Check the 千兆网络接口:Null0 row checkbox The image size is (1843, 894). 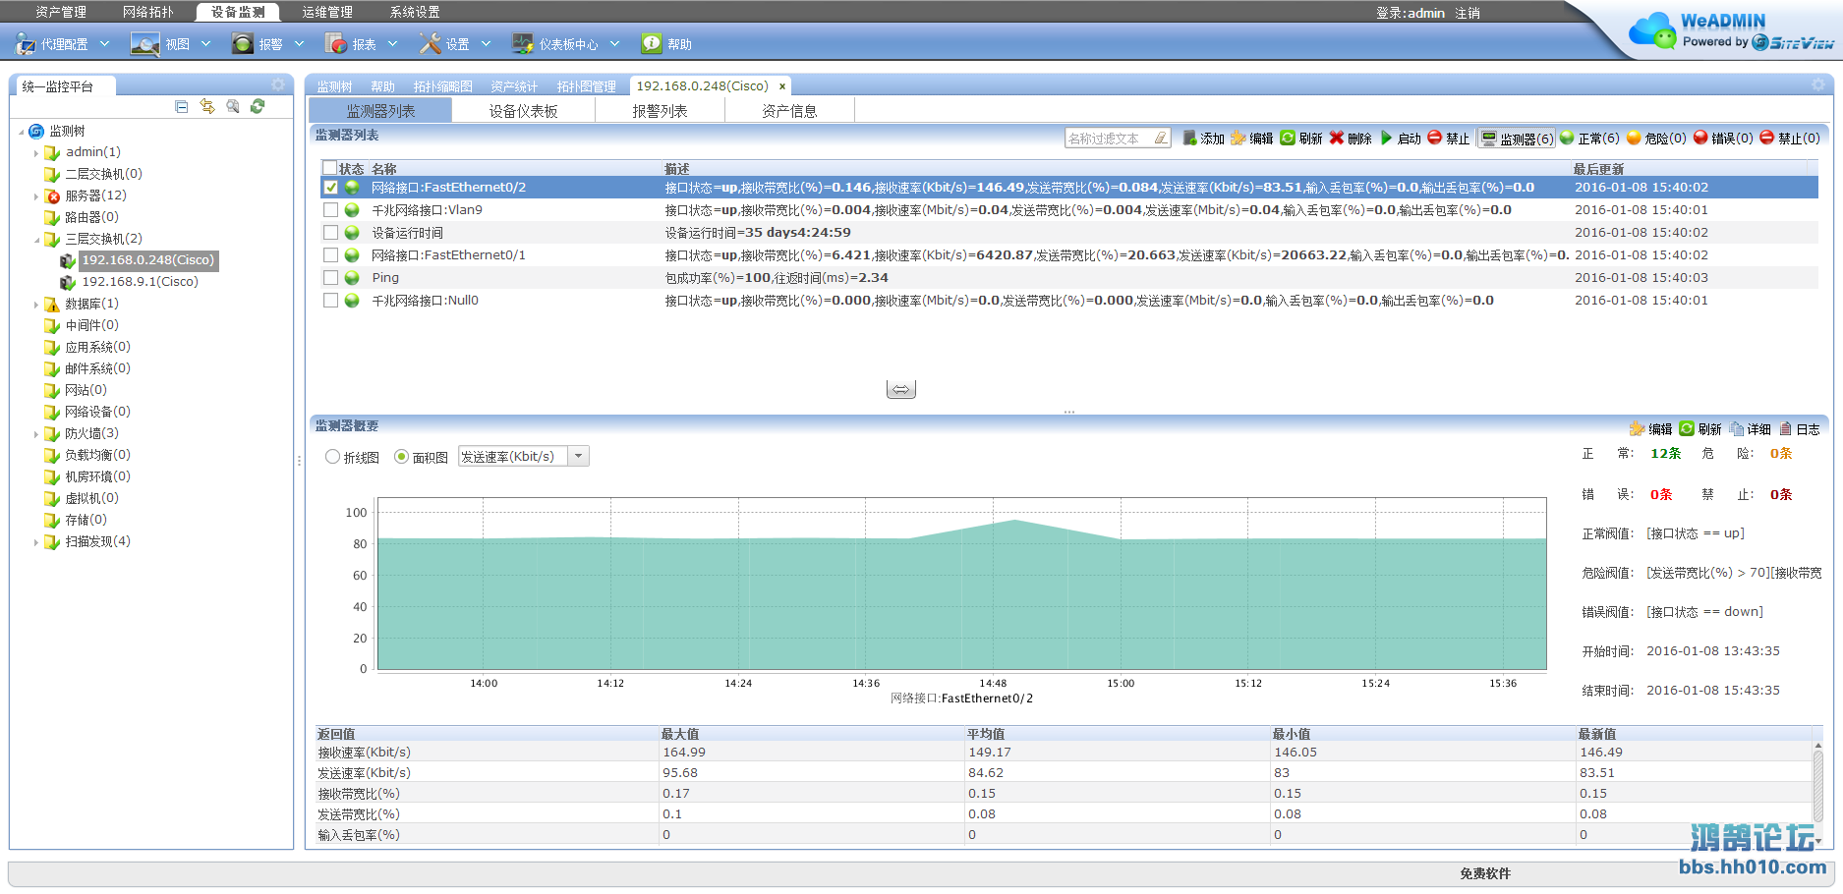(331, 301)
